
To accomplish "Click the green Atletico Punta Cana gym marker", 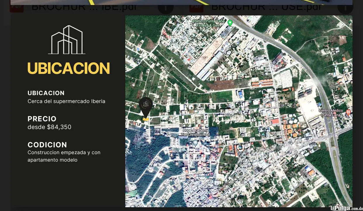I will pos(230,23).
